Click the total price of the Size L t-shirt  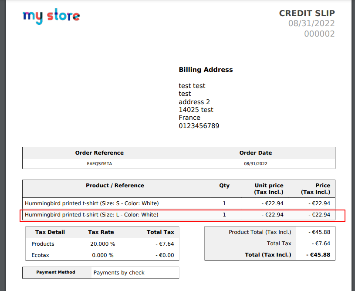319,215
